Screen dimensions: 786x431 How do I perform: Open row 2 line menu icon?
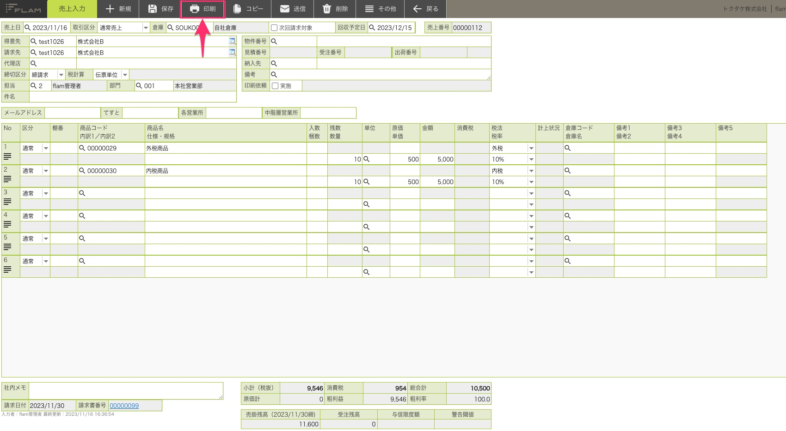point(7,180)
